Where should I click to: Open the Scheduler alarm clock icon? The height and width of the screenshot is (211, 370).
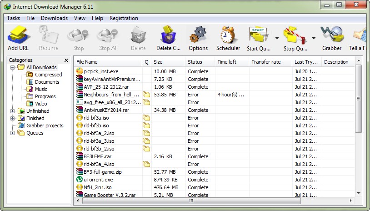coord(228,35)
